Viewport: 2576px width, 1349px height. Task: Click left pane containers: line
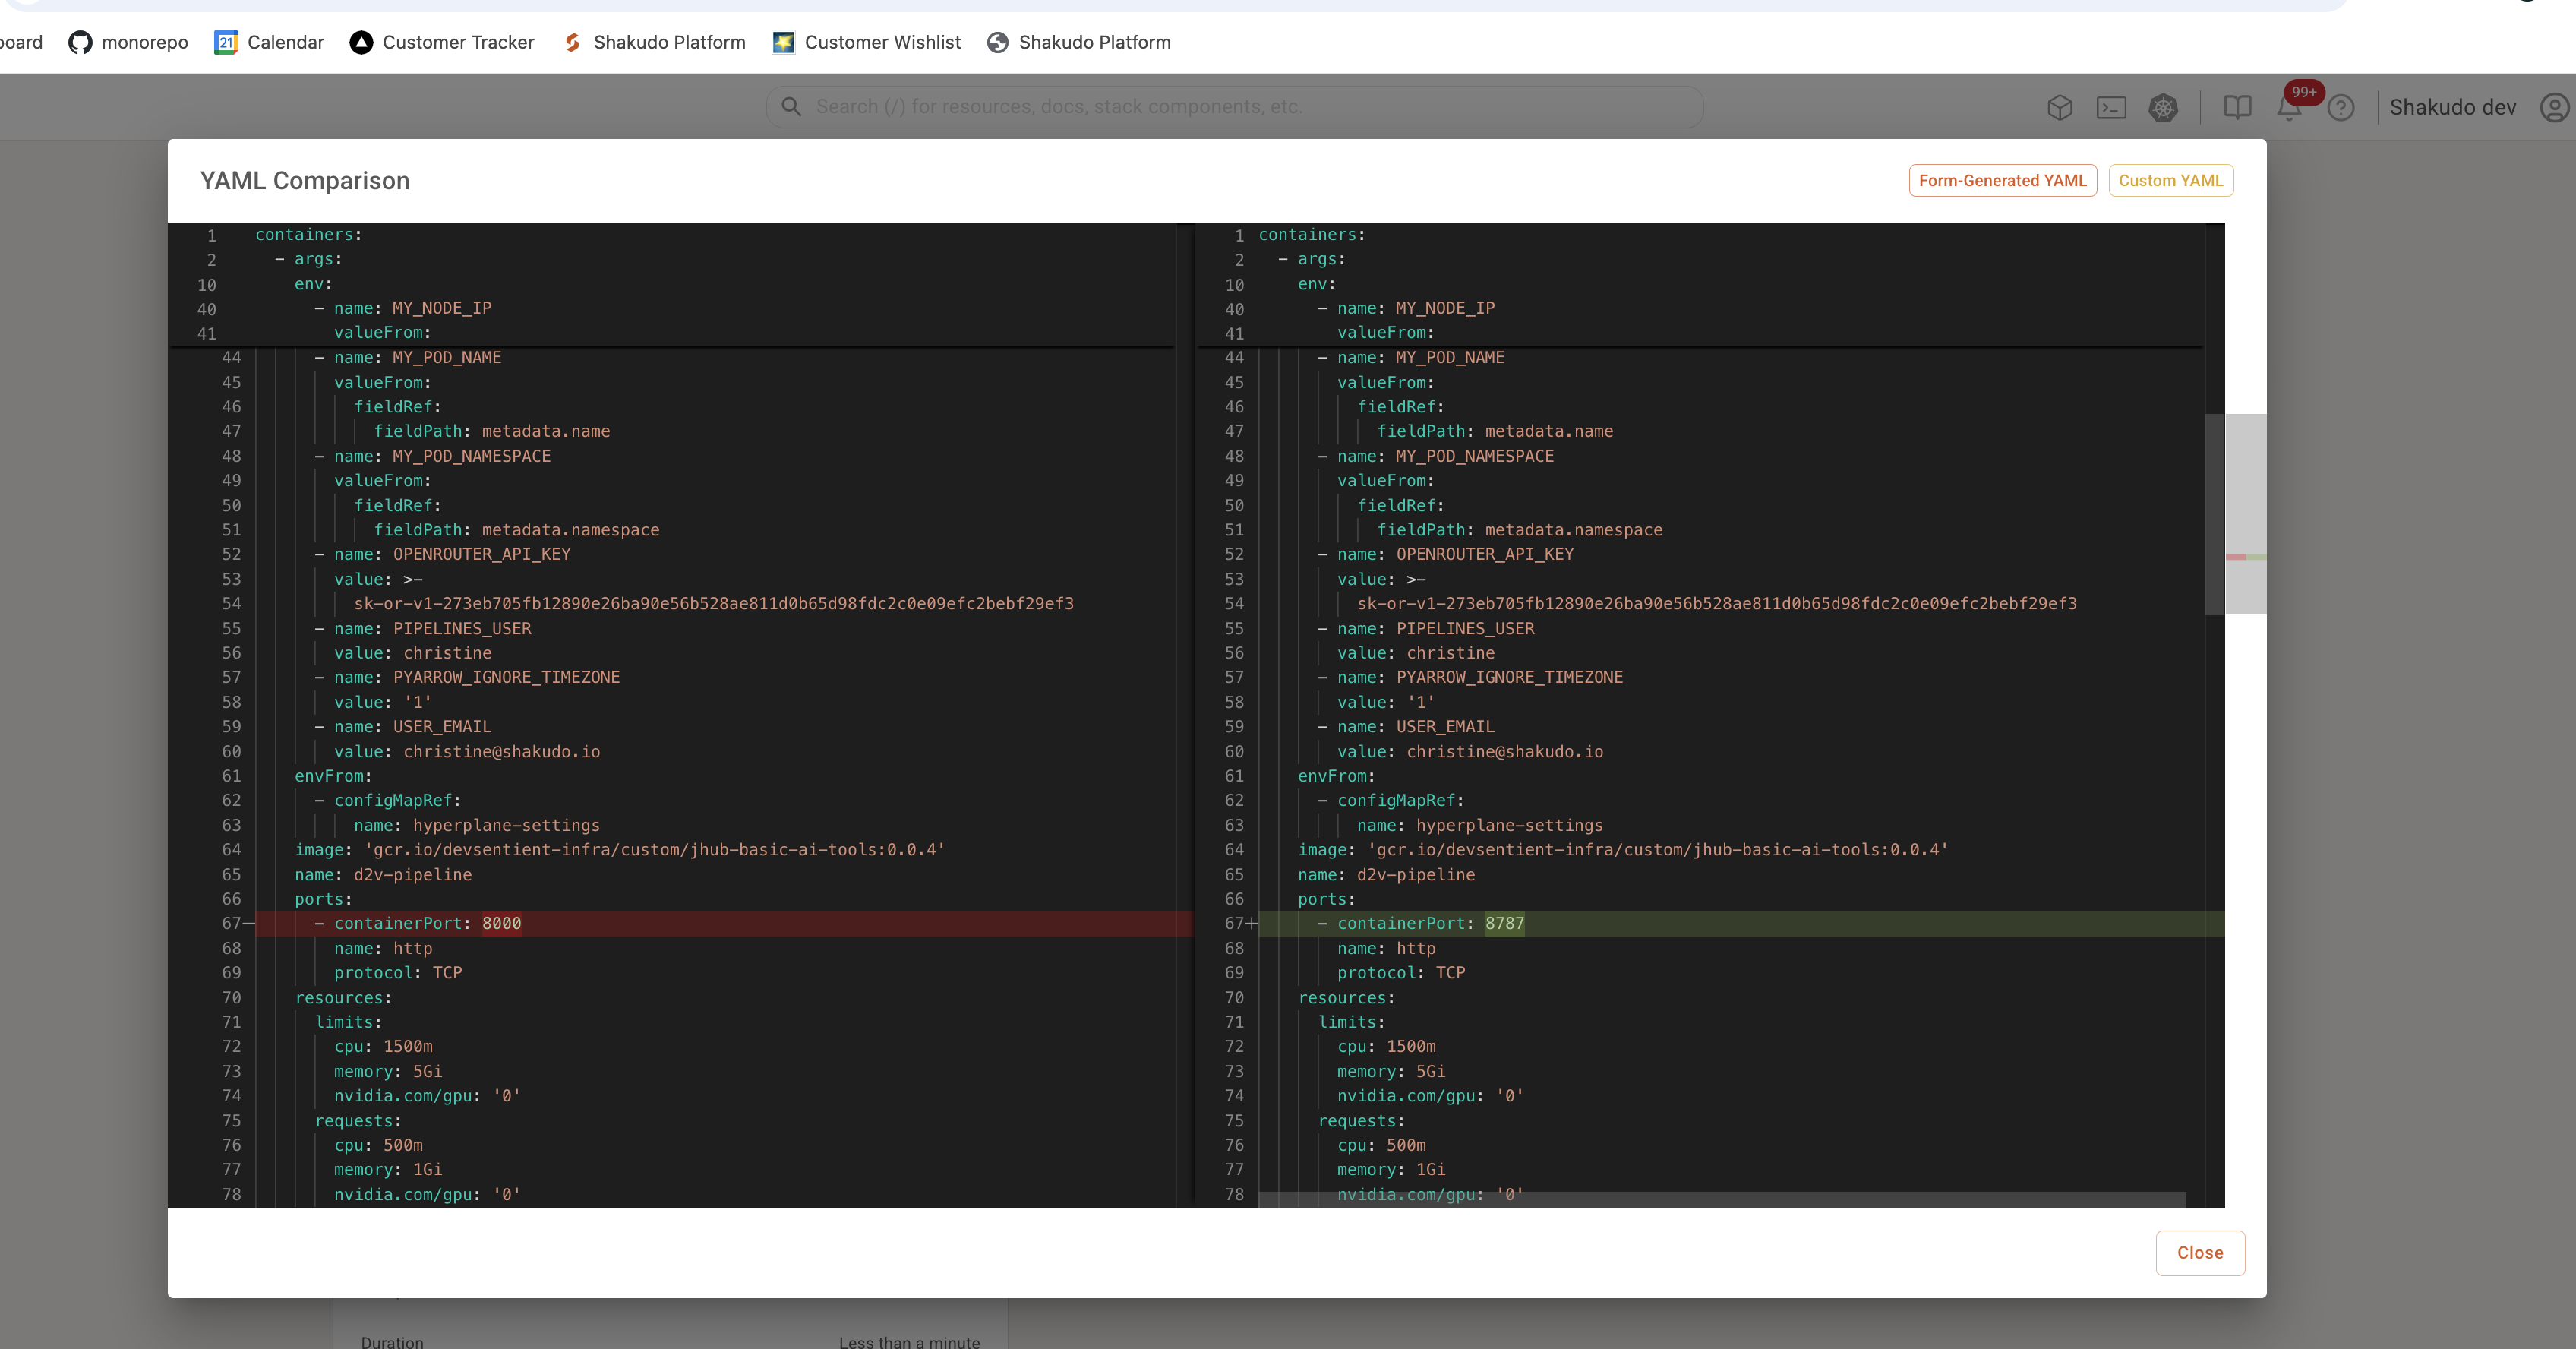(308, 234)
